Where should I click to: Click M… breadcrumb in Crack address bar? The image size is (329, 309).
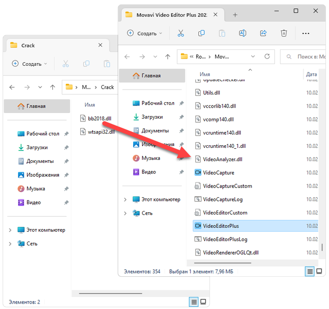(86, 87)
